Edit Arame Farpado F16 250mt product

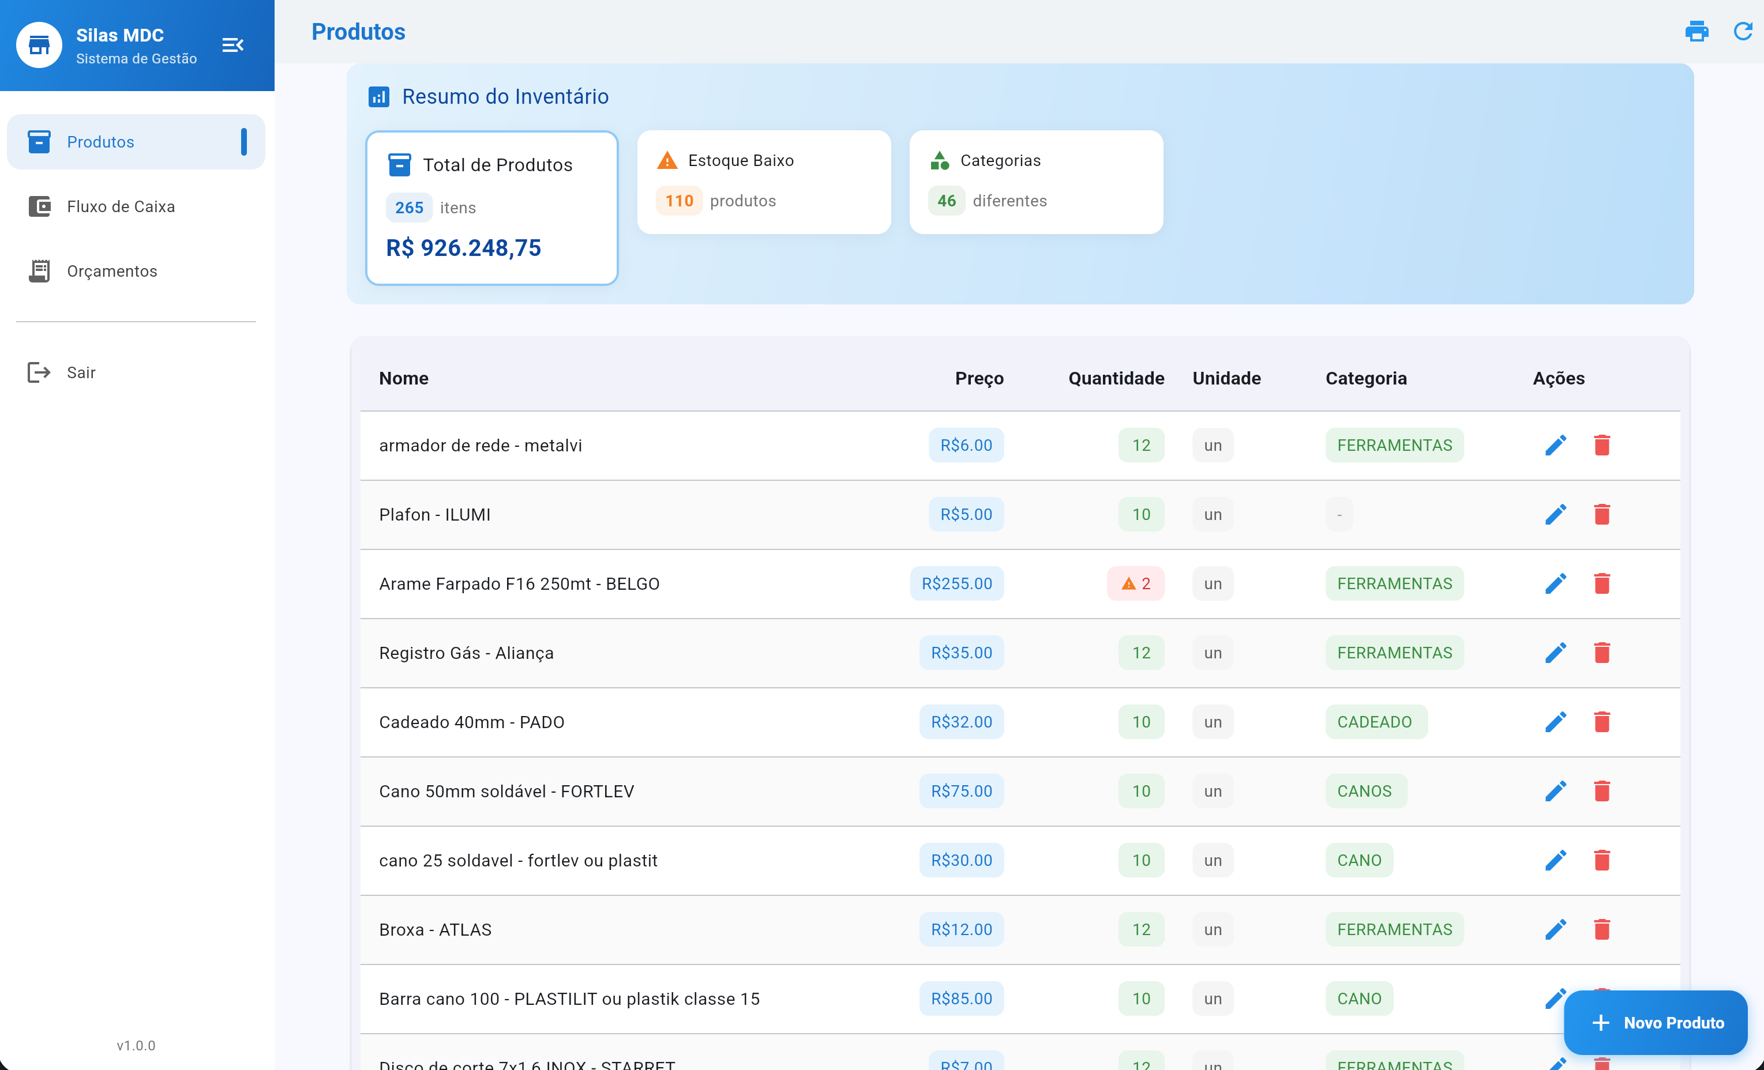[1555, 584]
